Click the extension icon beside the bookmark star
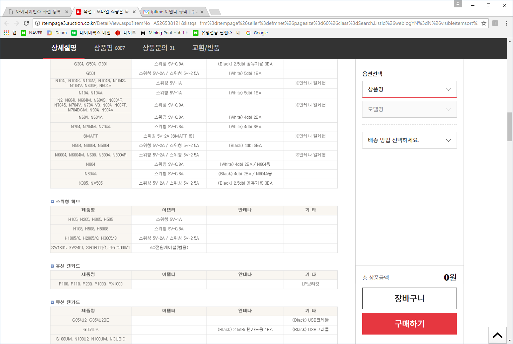The image size is (513, 344). point(495,23)
